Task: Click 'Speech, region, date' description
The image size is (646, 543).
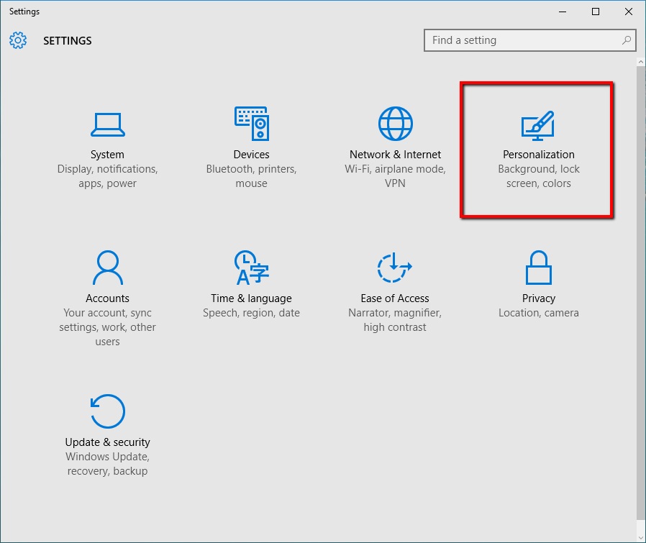Action: pos(251,313)
